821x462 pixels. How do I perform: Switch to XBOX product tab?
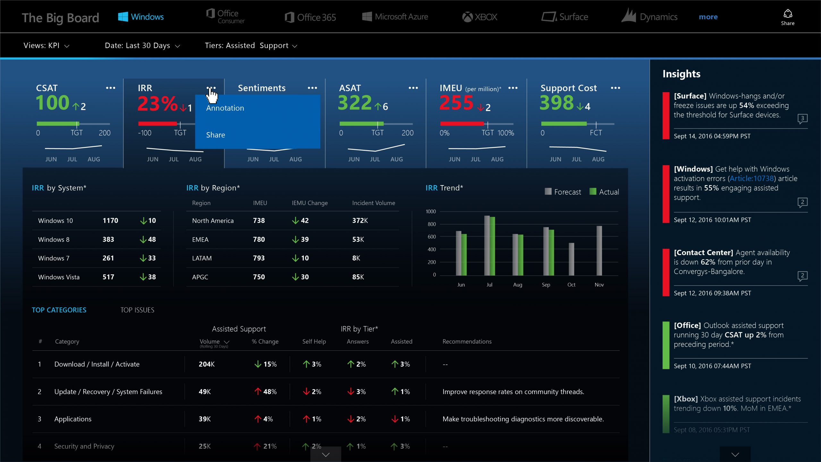(x=479, y=17)
